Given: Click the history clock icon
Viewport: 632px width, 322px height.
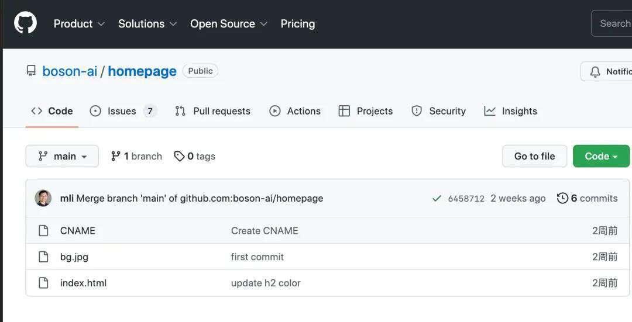Looking at the screenshot, I should [563, 198].
